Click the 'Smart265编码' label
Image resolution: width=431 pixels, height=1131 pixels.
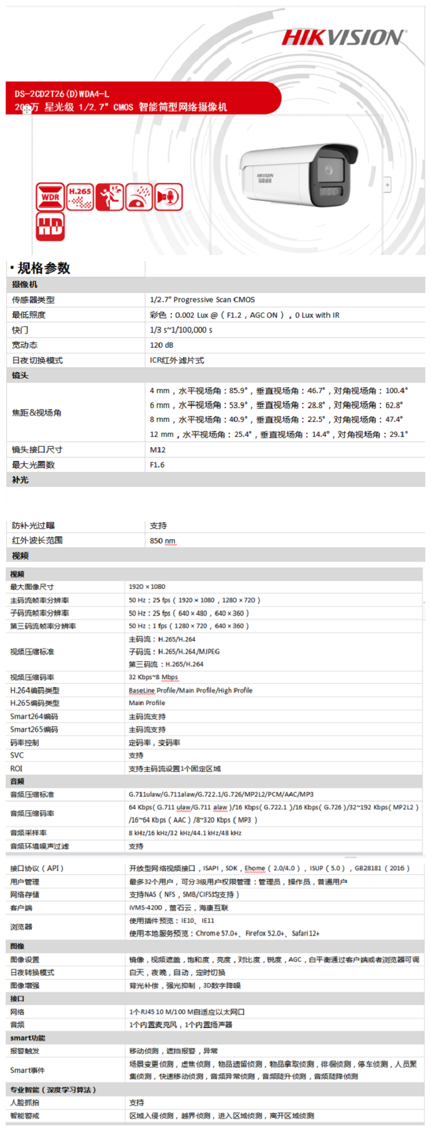pyautogui.click(x=34, y=729)
